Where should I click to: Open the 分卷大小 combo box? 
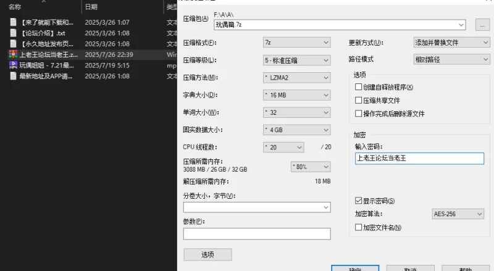tap(257, 207)
